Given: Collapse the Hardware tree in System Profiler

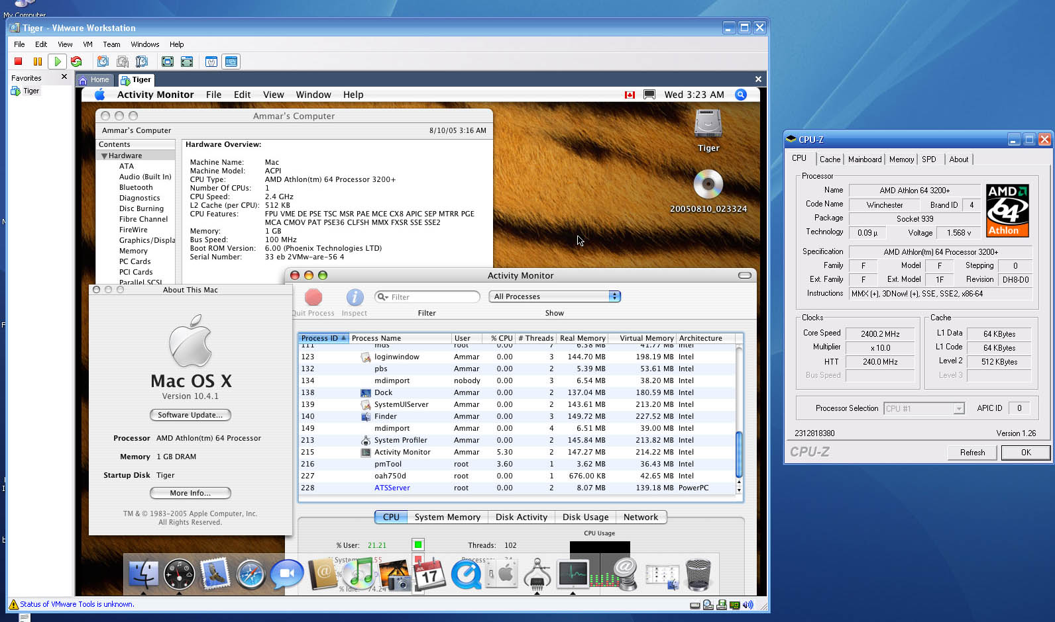Looking at the screenshot, I should coord(105,156).
